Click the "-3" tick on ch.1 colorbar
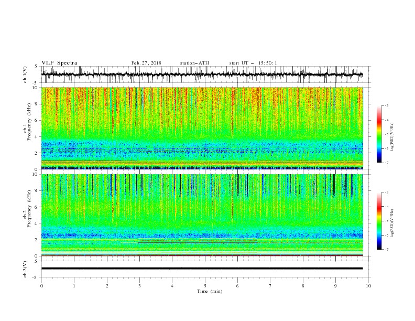The width and height of the screenshot is (415, 321). click(x=387, y=105)
